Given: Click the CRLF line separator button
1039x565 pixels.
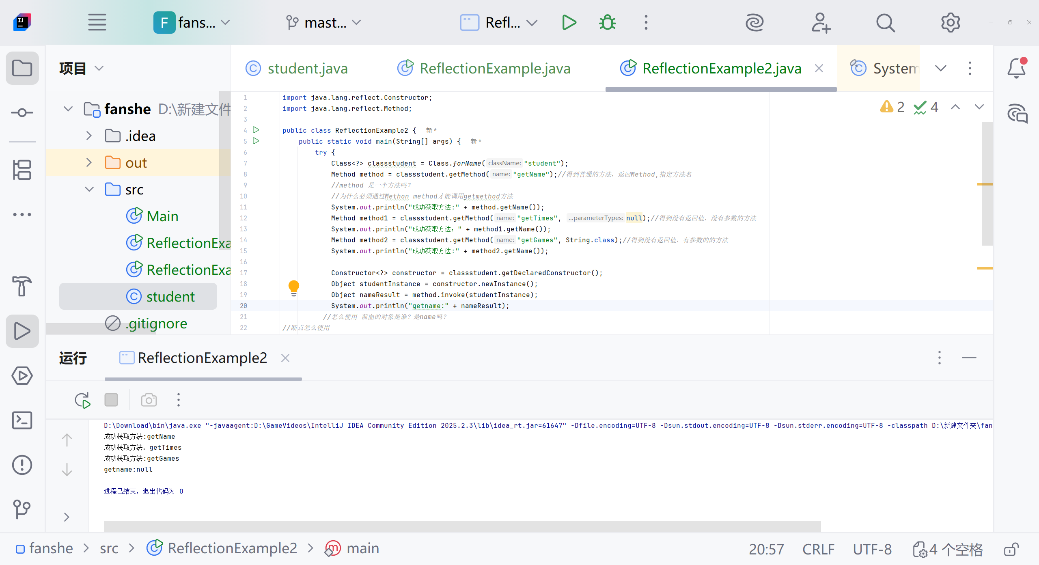Looking at the screenshot, I should pyautogui.click(x=818, y=549).
